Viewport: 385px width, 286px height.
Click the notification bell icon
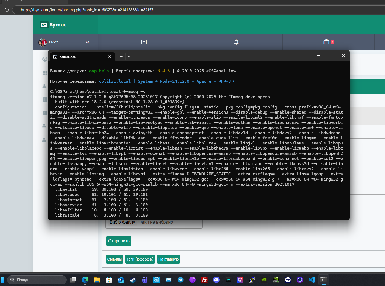[236, 42]
